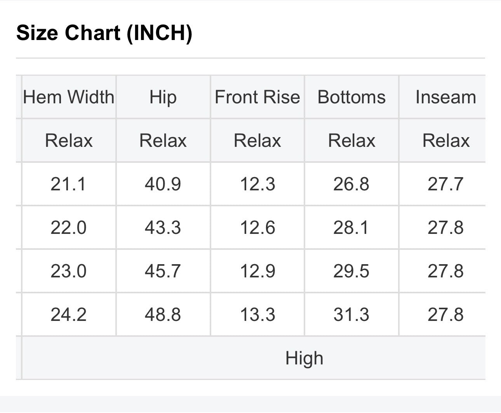The width and height of the screenshot is (501, 413).
Task: Click the Relax cell under Inseam
Action: 446,141
